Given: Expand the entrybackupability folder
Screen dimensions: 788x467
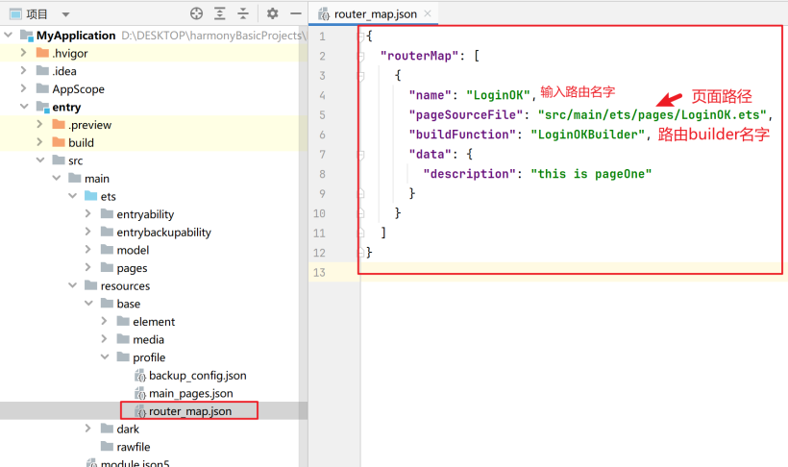Looking at the screenshot, I should pyautogui.click(x=88, y=232).
